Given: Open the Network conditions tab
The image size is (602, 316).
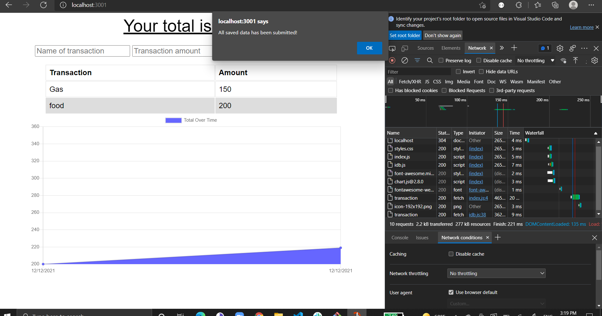Looking at the screenshot, I should (x=462, y=237).
